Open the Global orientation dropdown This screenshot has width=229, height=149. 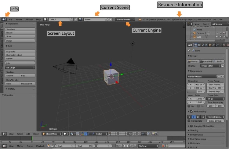[x=101, y=134]
